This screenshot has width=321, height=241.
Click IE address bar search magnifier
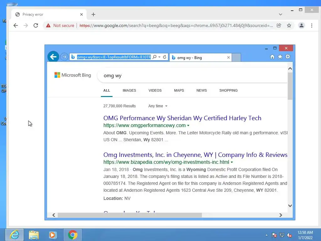pos(155,57)
